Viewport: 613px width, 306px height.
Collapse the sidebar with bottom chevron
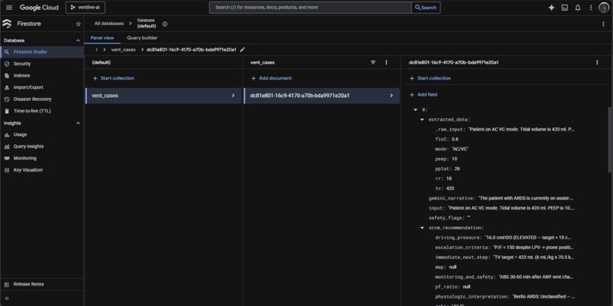[x=6, y=298]
